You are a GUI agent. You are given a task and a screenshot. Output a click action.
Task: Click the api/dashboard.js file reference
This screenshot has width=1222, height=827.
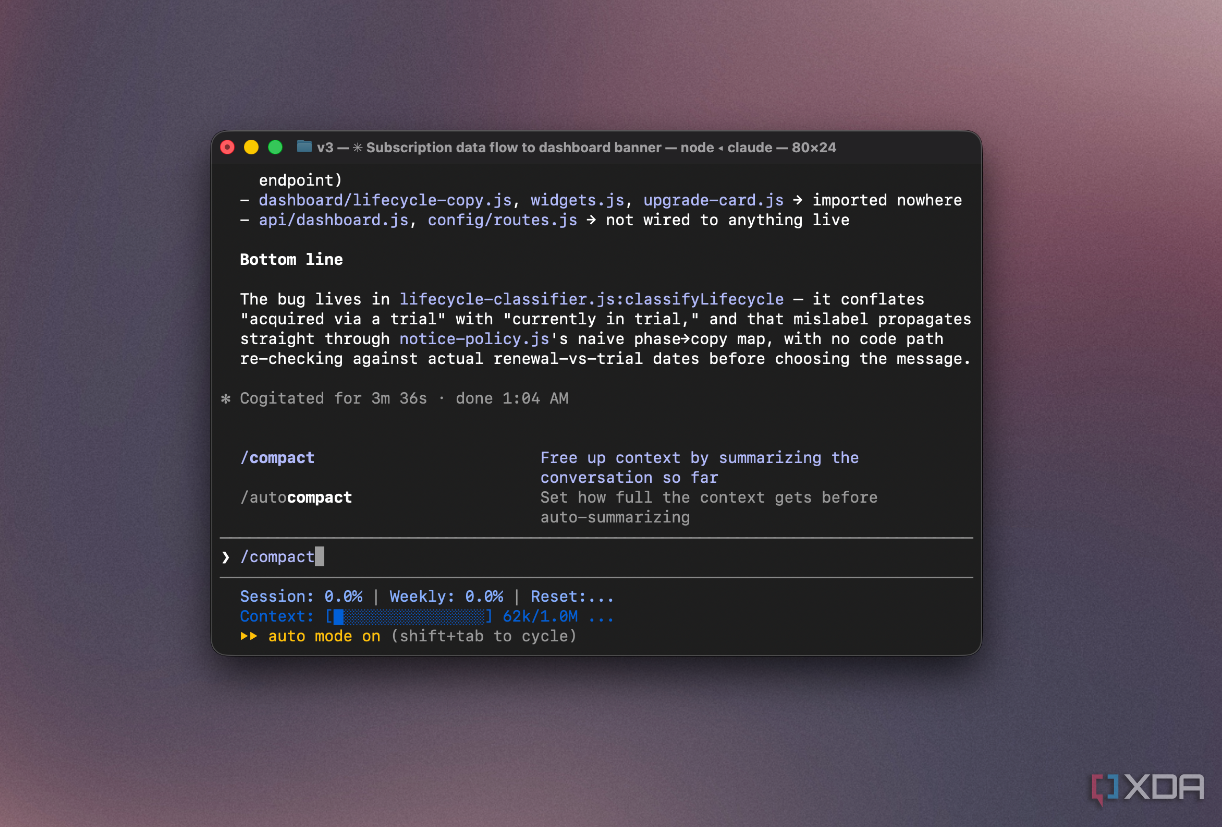click(x=333, y=220)
